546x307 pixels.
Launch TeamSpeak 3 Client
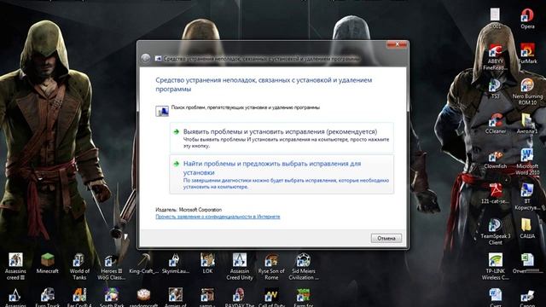point(495,231)
